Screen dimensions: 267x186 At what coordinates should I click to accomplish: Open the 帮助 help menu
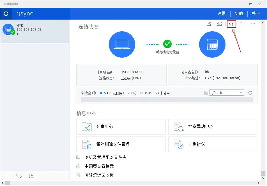238,13
